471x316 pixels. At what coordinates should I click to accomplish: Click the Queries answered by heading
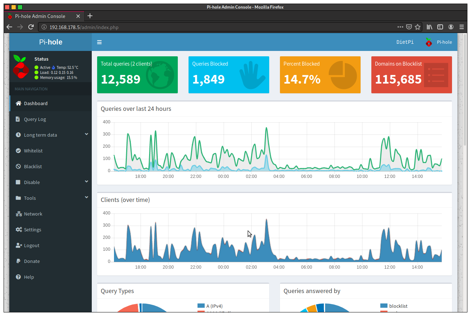point(312,291)
